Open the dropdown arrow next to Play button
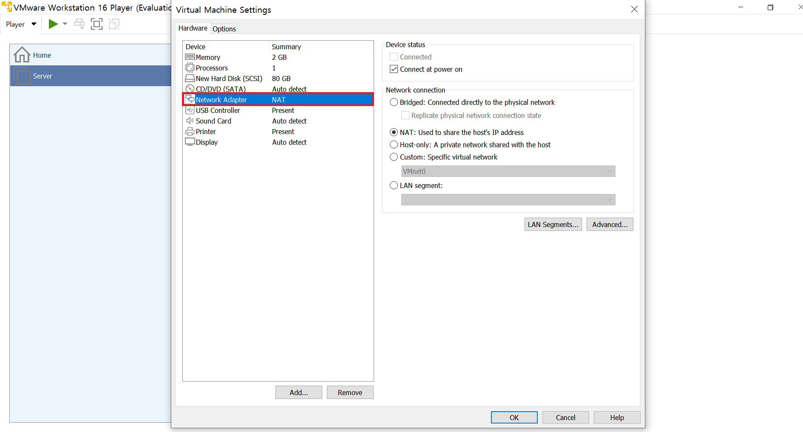 click(x=65, y=24)
